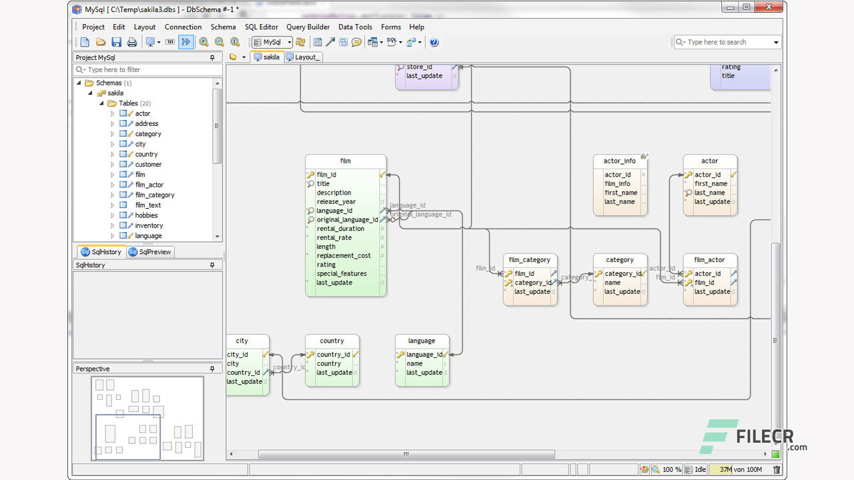Expand the customer table tree node
The image size is (854, 480).
click(113, 165)
